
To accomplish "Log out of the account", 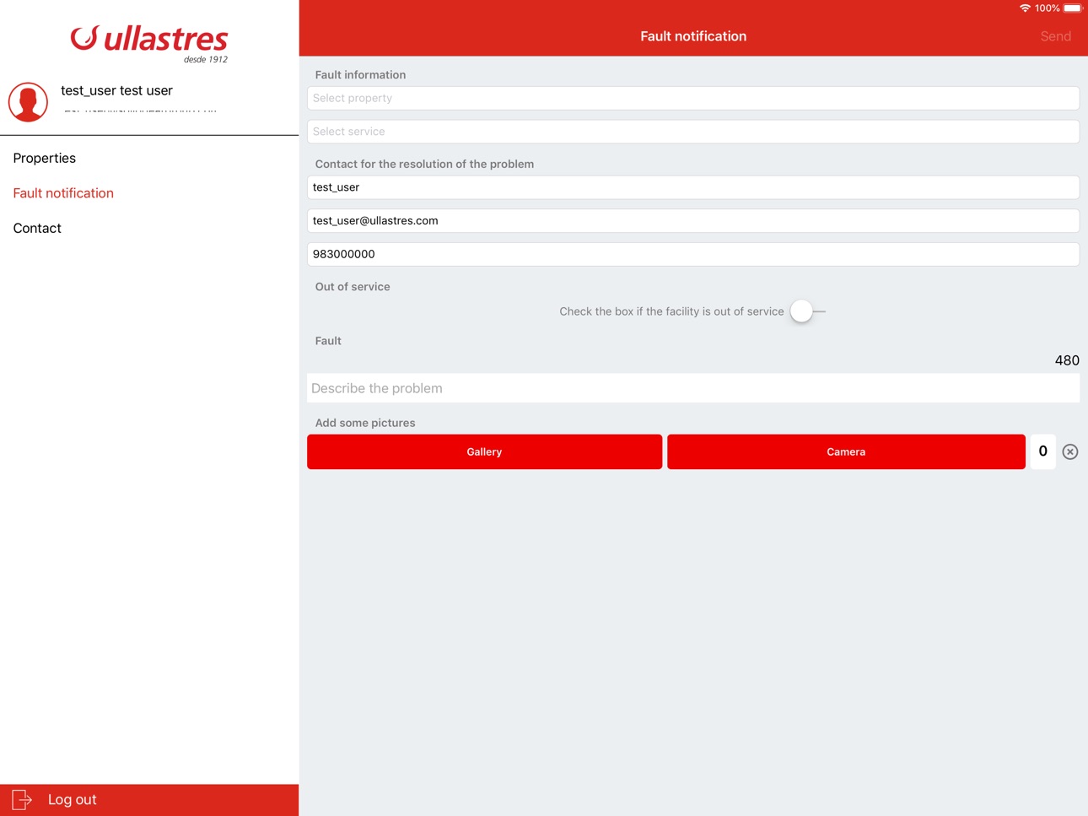I will point(149,800).
